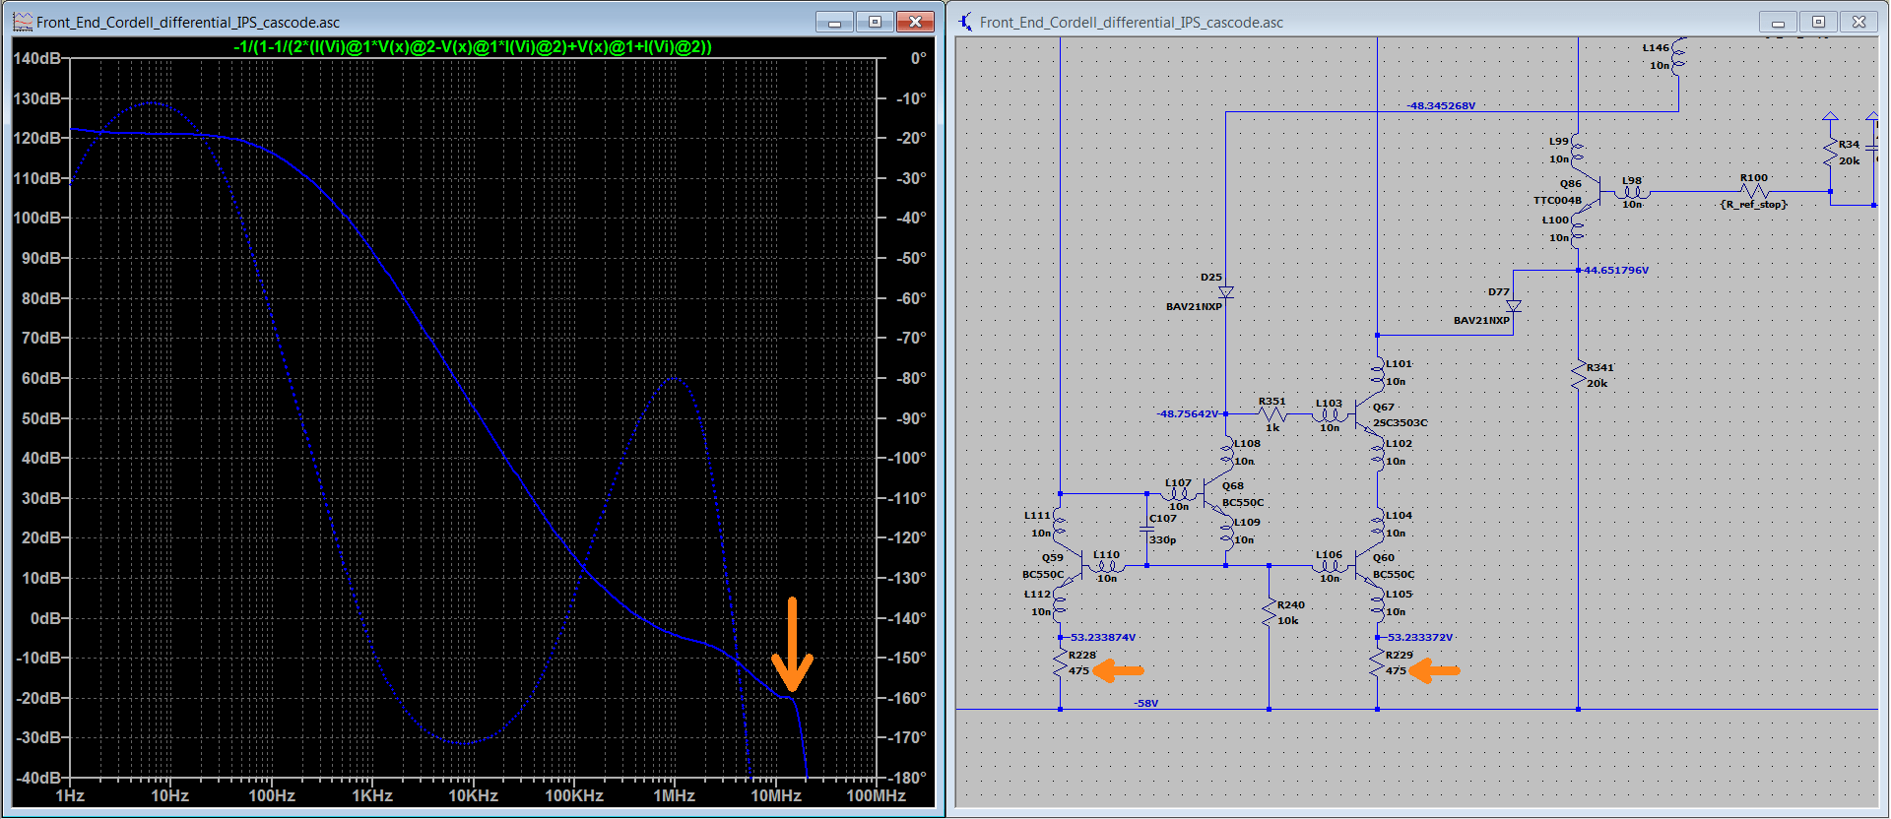Maximize the schematic window
Viewport: 1891px width, 819px height.
pos(1818,22)
